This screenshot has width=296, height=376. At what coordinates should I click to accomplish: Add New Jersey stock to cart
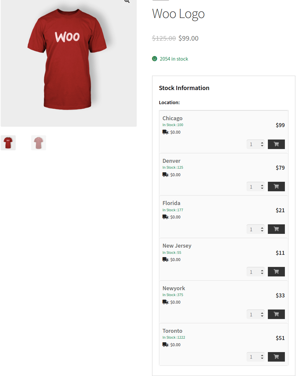coord(276,272)
